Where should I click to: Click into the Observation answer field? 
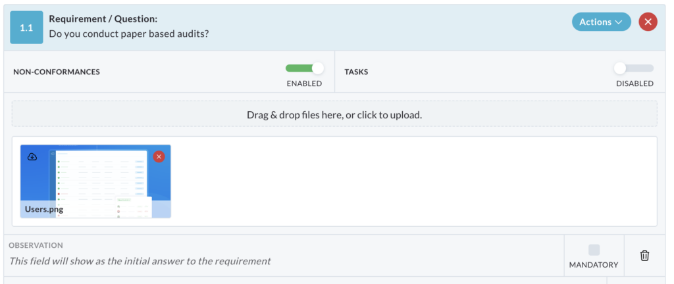coord(284,256)
